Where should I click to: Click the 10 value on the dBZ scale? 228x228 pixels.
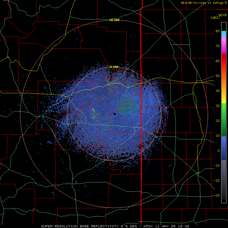pyautogui.click(x=218, y=136)
